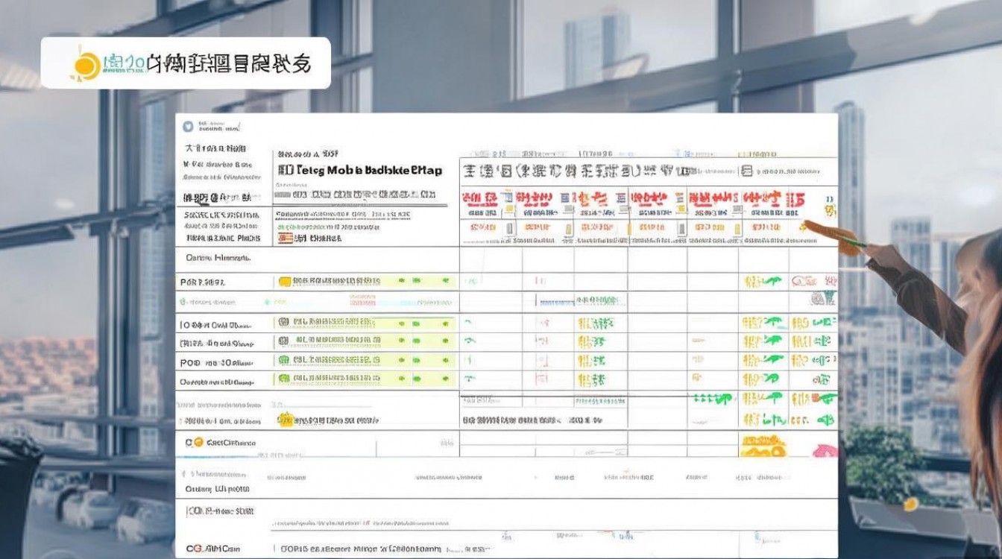This screenshot has width=1002, height=559.
Task: Click the bold heading containing the word Mob
Action: coord(359,170)
